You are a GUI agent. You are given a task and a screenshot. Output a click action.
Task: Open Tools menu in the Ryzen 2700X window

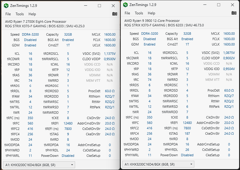pos(20,14)
